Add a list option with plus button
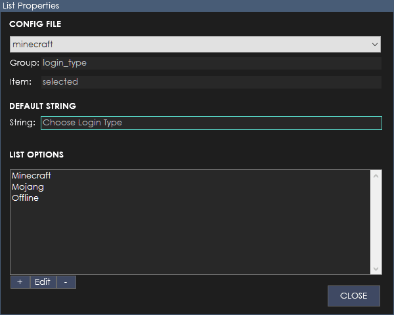The image size is (394, 315). point(20,282)
